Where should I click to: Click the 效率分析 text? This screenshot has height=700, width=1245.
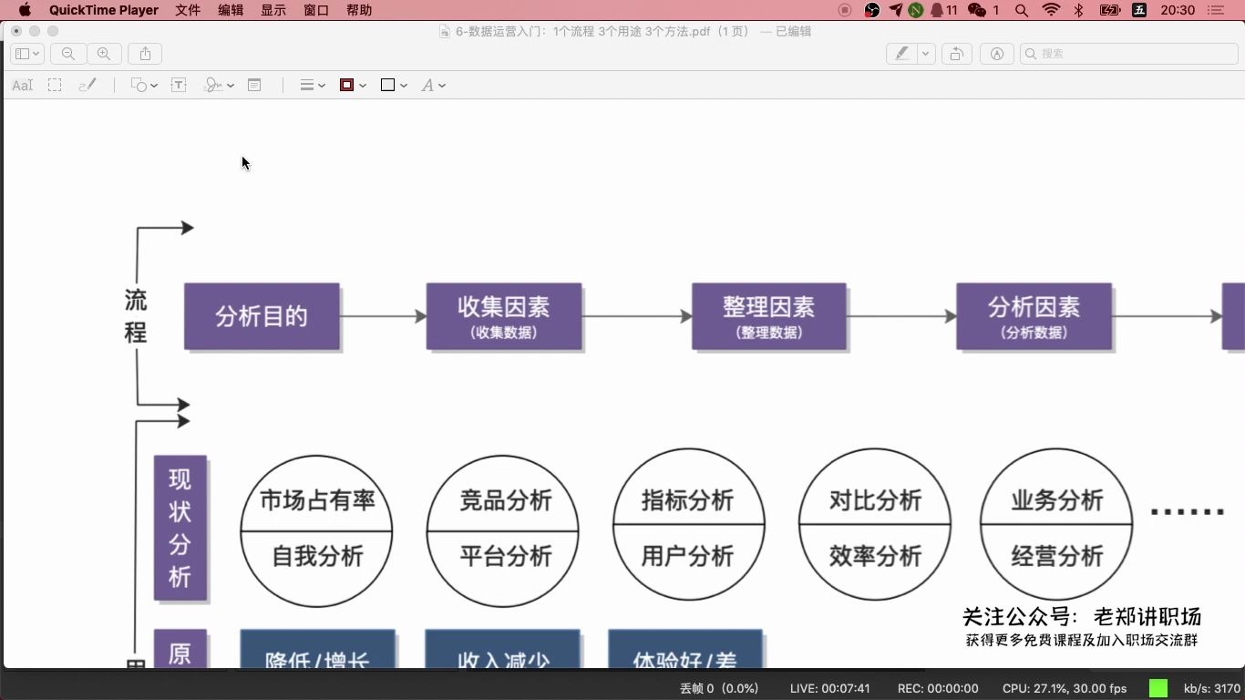[875, 556]
